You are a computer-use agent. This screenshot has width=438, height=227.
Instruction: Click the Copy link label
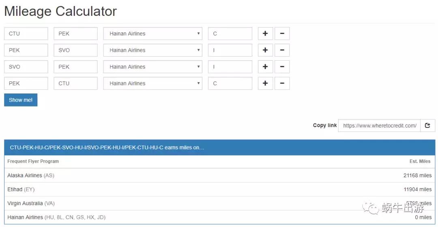pyautogui.click(x=324, y=125)
